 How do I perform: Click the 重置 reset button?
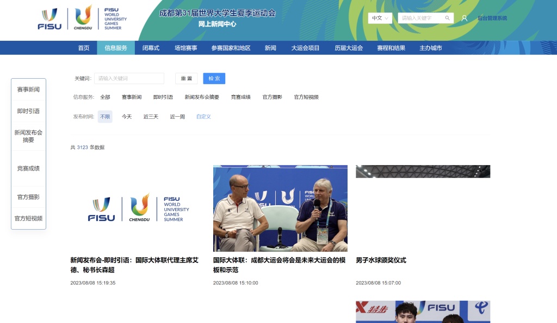point(187,78)
